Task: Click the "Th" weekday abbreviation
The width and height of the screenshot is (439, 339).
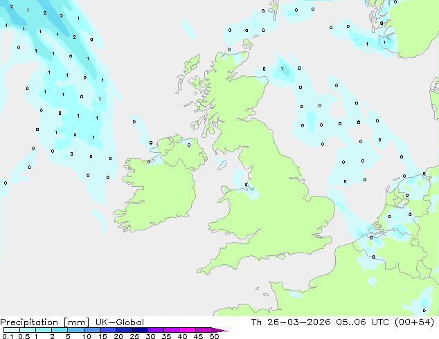Action: coord(256,322)
